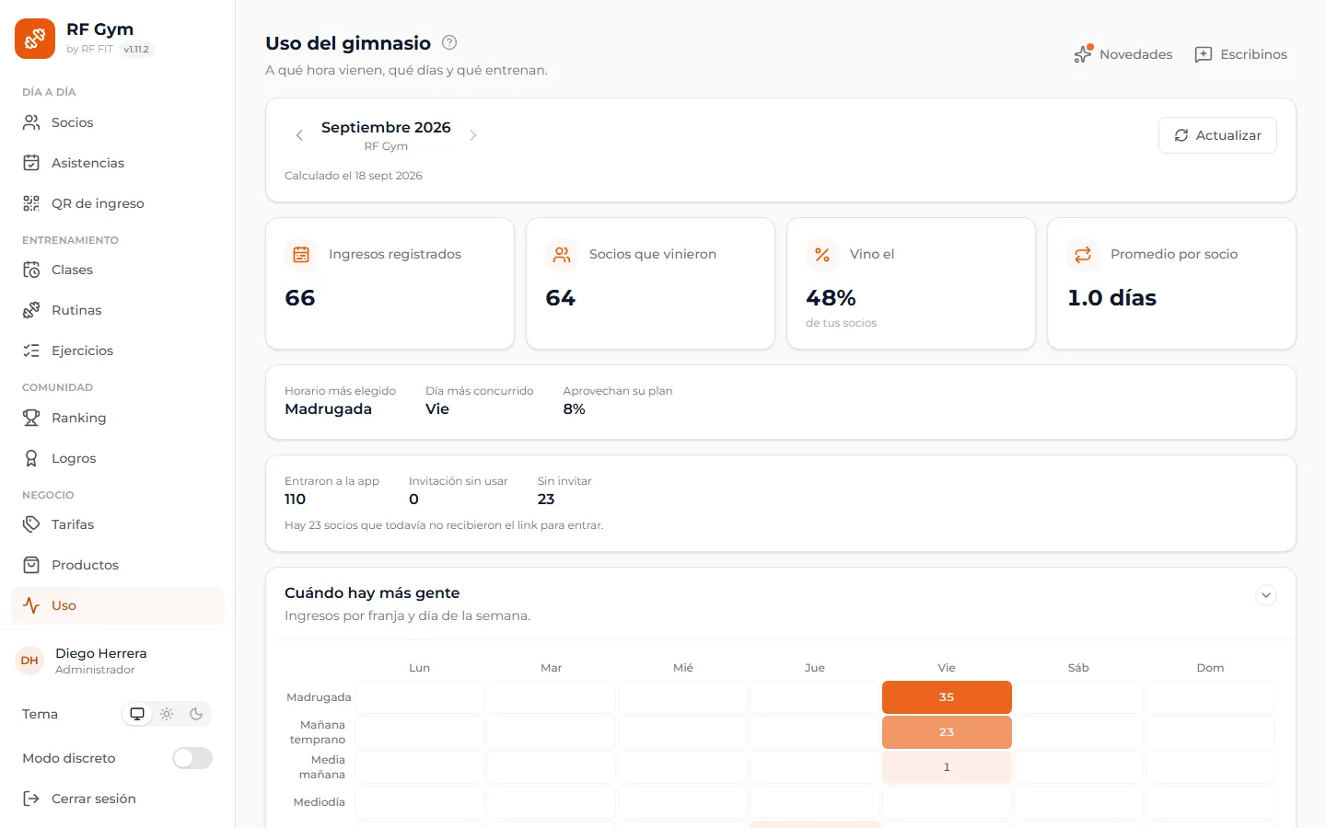Click the dumbbell icon next to Rutinas
This screenshot has height=828, width=1326.
(x=31, y=310)
